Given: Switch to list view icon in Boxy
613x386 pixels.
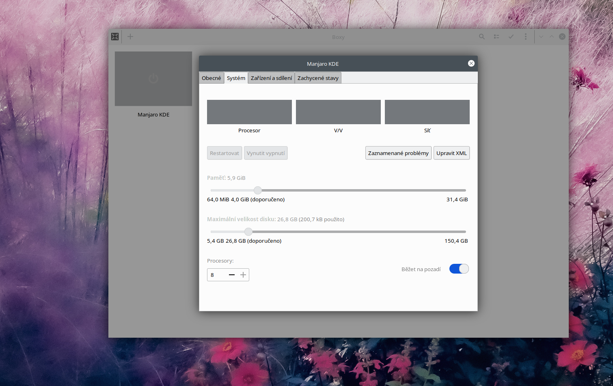Looking at the screenshot, I should [496, 37].
